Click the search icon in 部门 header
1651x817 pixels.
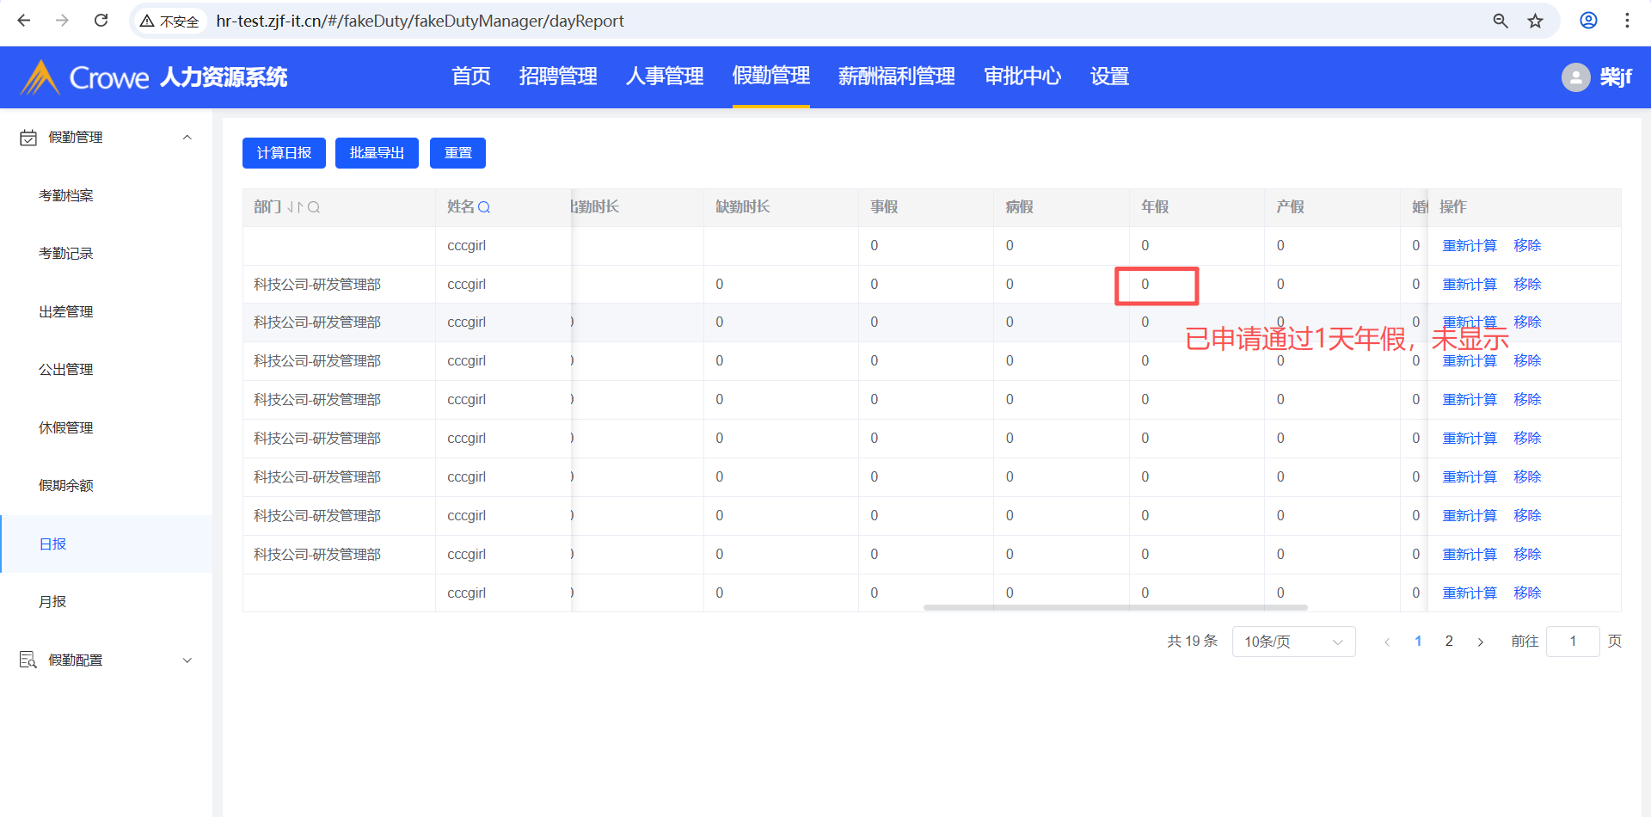314,207
